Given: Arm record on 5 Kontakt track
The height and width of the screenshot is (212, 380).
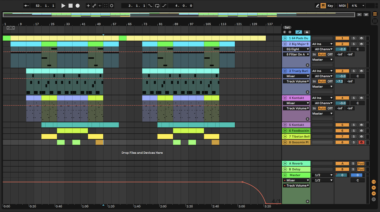Looking at the screenshot, I should click(x=361, y=125).
